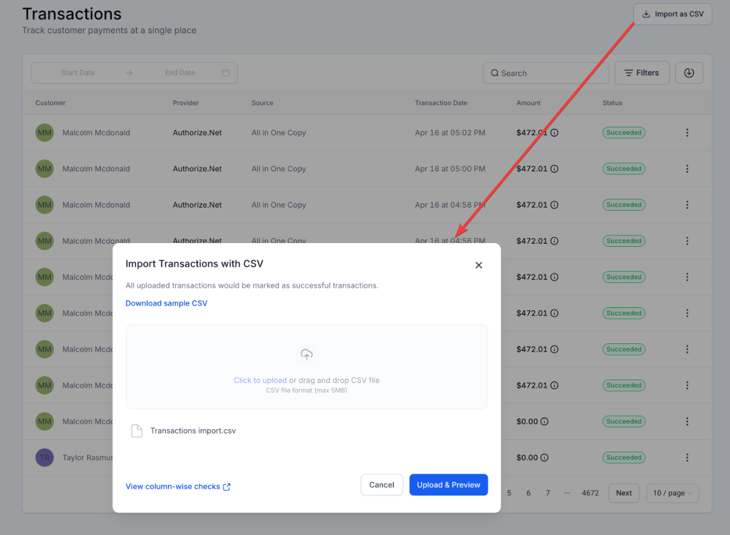
Task: Click the download icon beside Filters
Action: [689, 73]
